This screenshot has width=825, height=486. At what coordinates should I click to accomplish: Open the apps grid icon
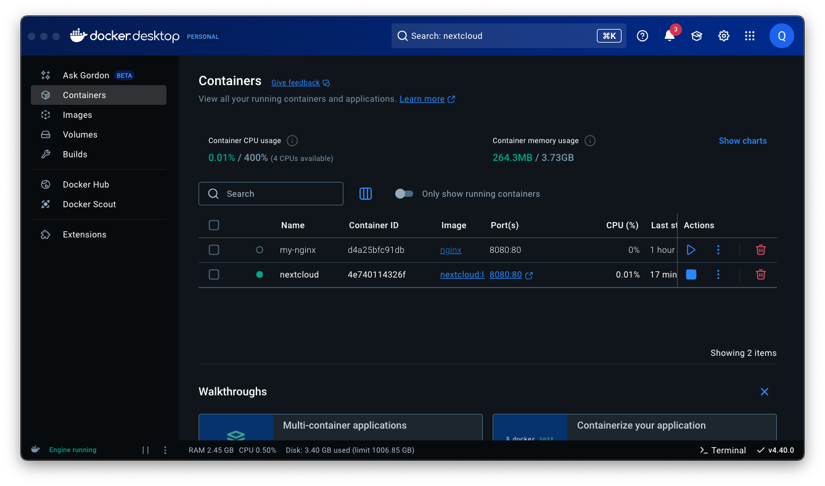(x=750, y=36)
